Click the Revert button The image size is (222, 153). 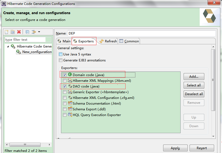coord(202,148)
